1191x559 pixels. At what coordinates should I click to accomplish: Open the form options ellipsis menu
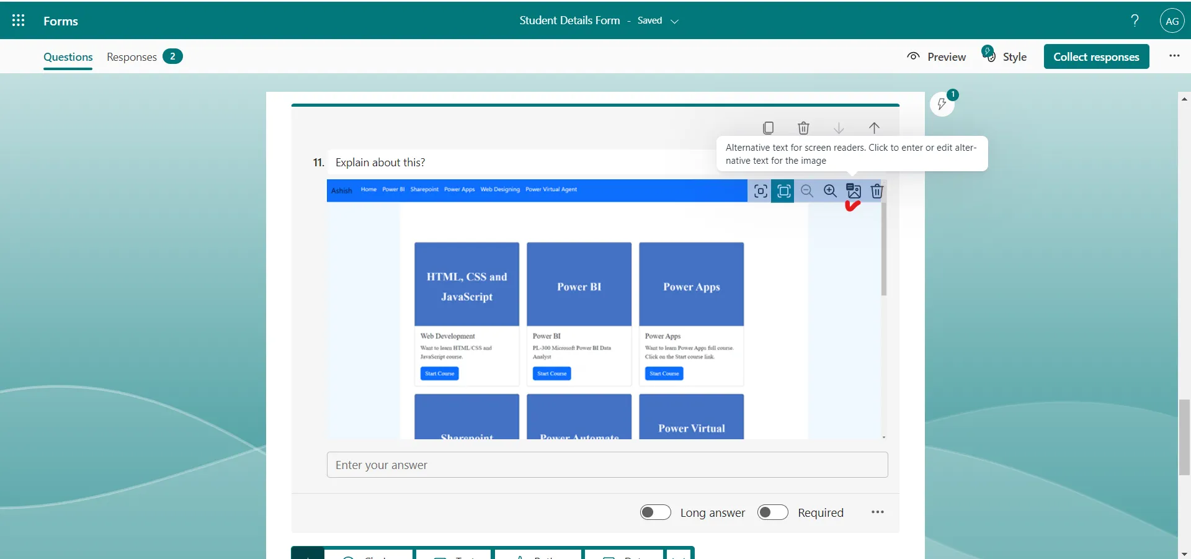[x=1174, y=56]
